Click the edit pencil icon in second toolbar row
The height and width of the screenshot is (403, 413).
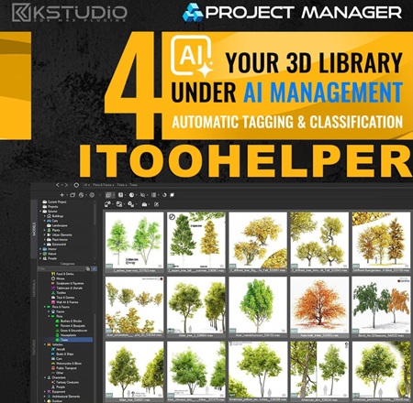156,204
